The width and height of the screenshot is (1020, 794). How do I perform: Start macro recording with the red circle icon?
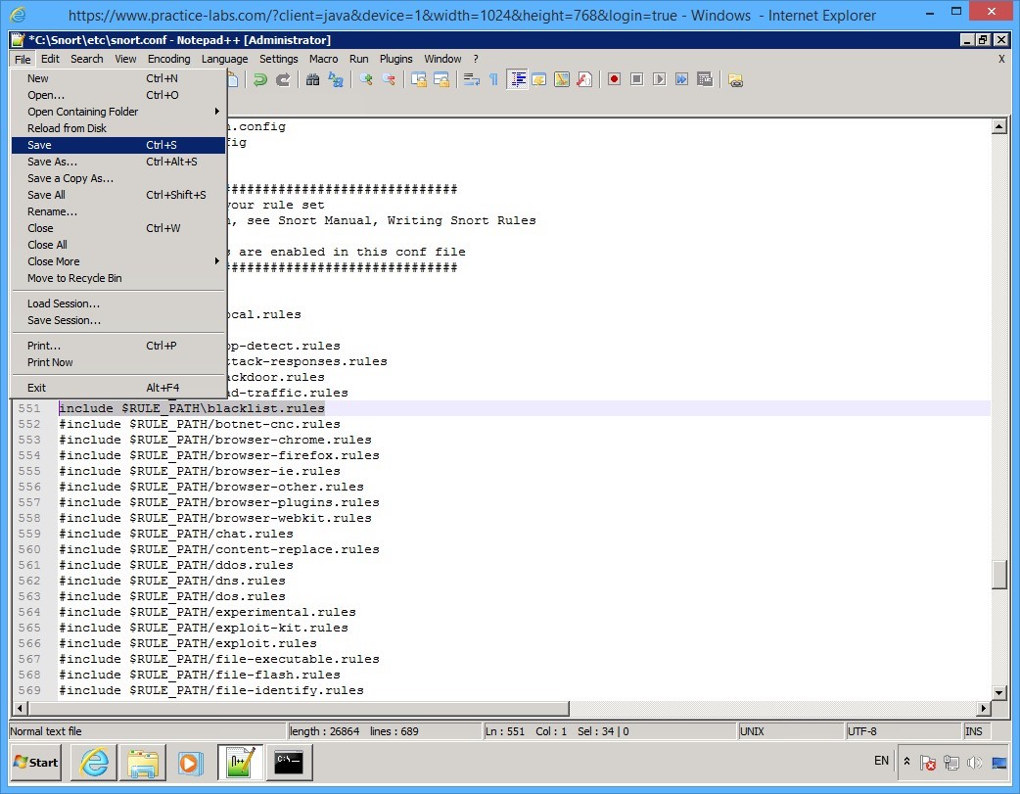615,79
